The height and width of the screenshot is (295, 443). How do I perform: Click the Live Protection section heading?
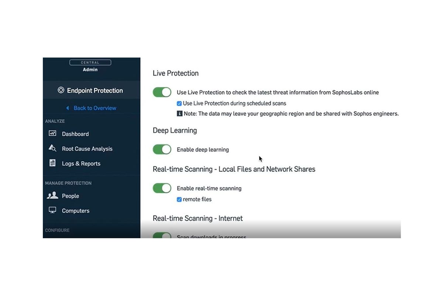pyautogui.click(x=176, y=73)
